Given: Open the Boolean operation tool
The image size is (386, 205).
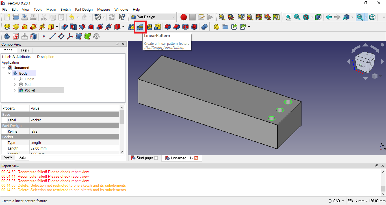Looking at the screenshot, I should 204,27.
